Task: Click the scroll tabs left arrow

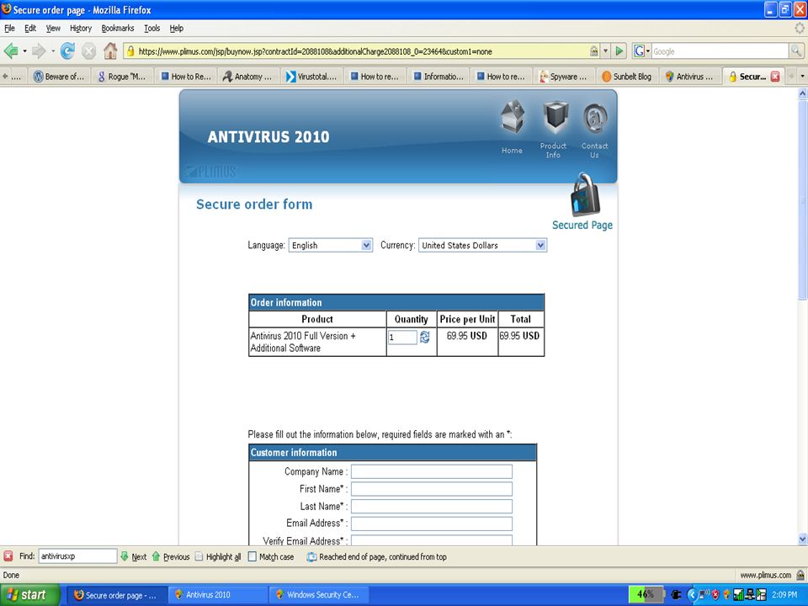Action: [5, 77]
